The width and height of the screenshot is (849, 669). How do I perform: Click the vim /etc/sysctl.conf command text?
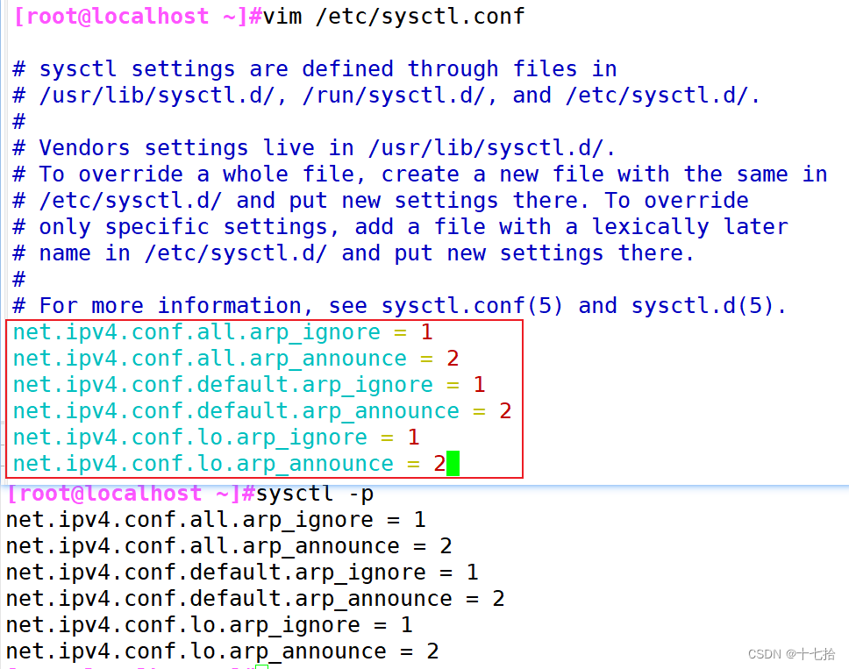[x=394, y=17]
